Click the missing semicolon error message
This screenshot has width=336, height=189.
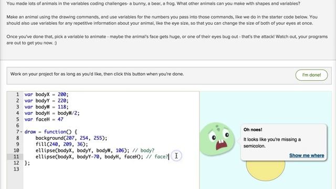point(272,143)
